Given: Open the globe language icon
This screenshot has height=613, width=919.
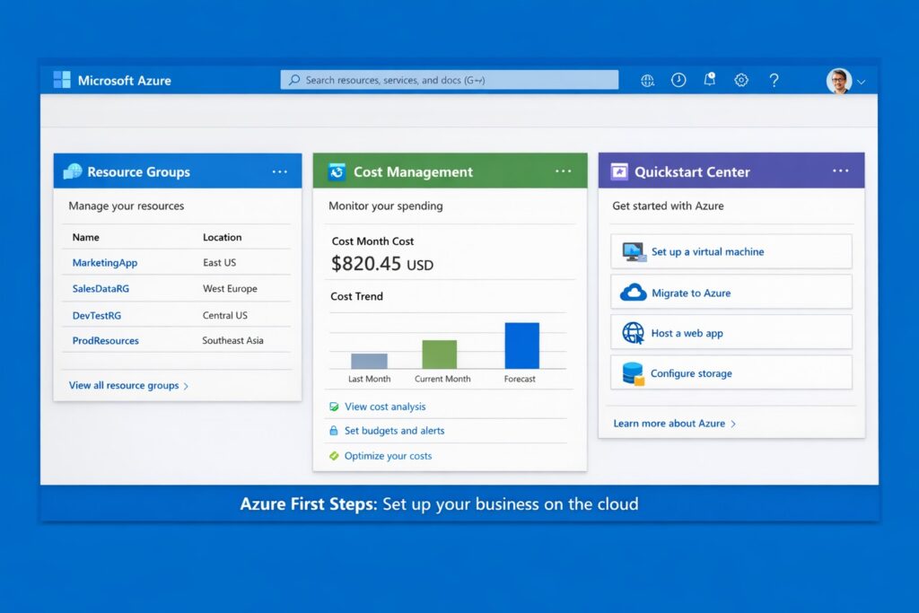Looking at the screenshot, I should tap(647, 80).
